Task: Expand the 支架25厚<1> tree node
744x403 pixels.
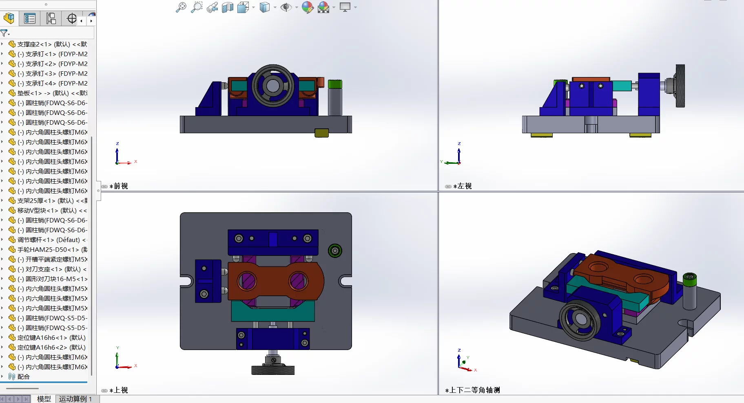Action: click(2, 200)
